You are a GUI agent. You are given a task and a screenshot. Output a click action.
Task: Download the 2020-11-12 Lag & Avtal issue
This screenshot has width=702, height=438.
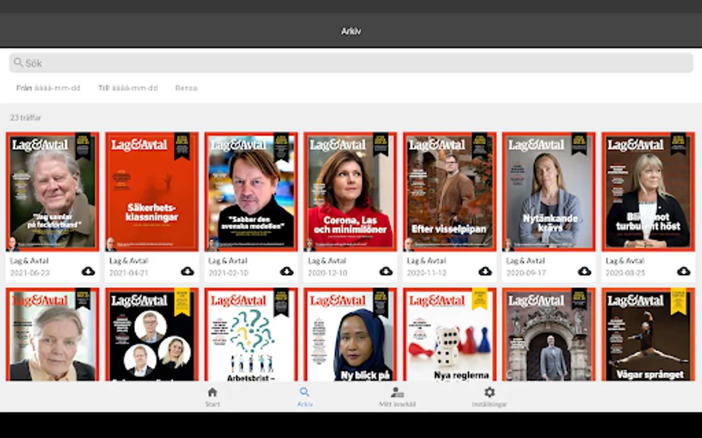point(485,271)
